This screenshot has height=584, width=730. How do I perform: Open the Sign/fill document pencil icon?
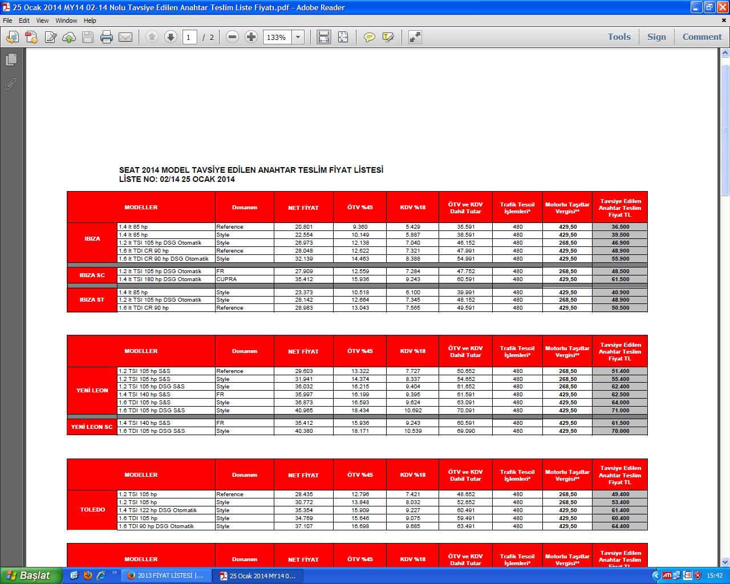(50, 37)
